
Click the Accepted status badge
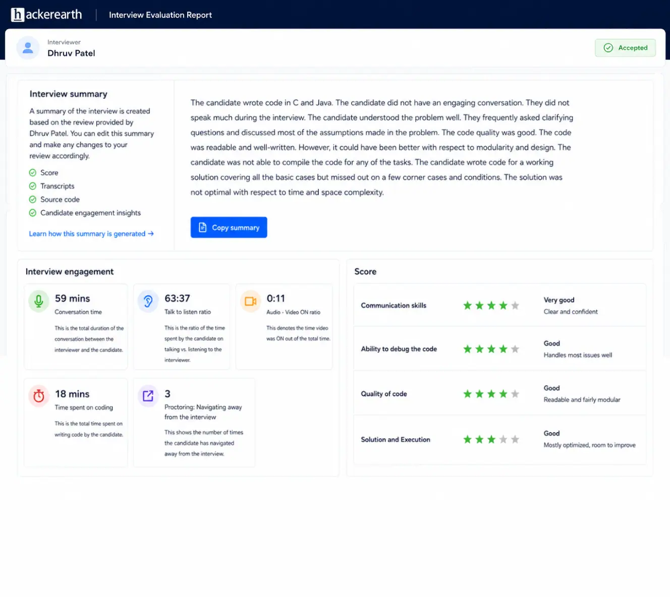(x=625, y=48)
